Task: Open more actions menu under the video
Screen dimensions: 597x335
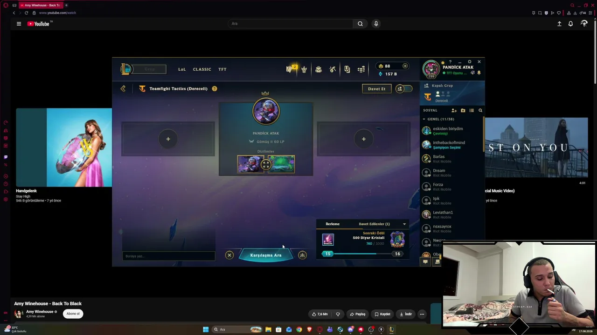Action: (422, 314)
